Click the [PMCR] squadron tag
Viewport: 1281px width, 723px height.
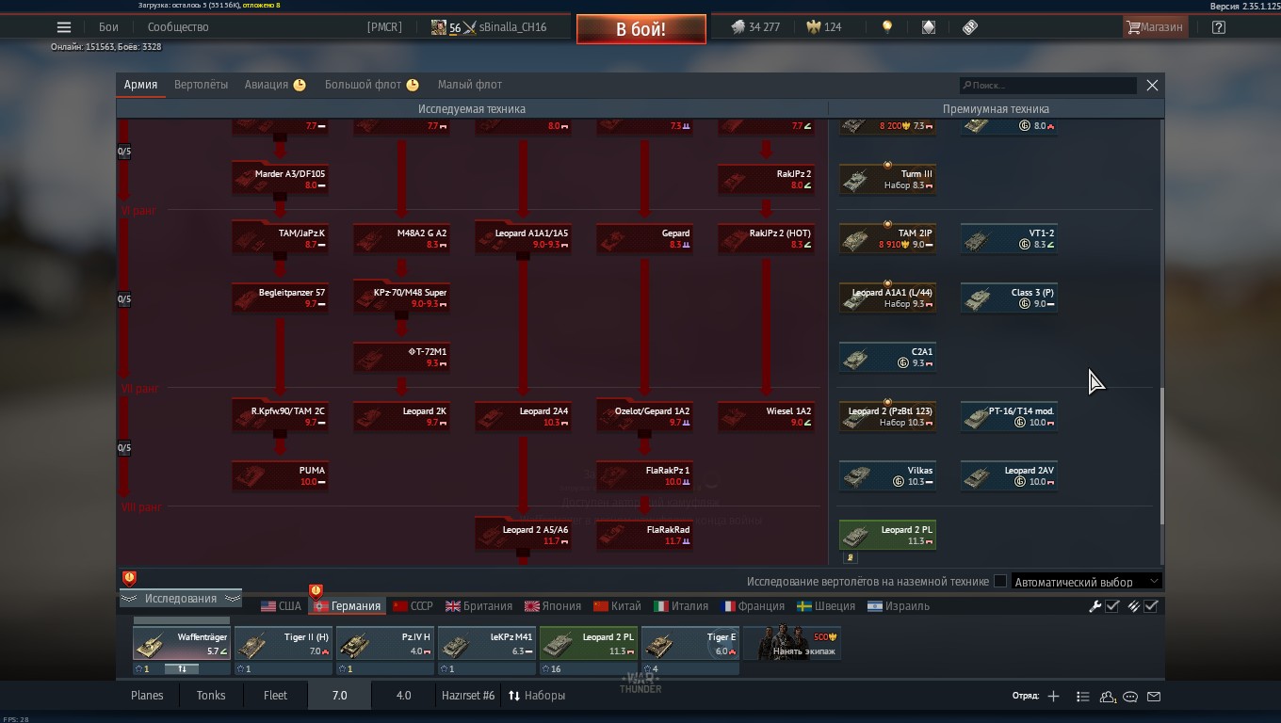click(384, 27)
